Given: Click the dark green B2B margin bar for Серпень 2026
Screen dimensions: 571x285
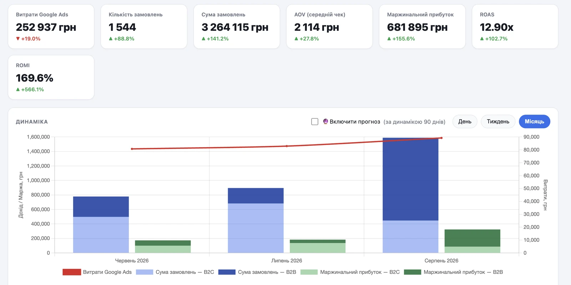Looking at the screenshot, I should click(x=472, y=238).
